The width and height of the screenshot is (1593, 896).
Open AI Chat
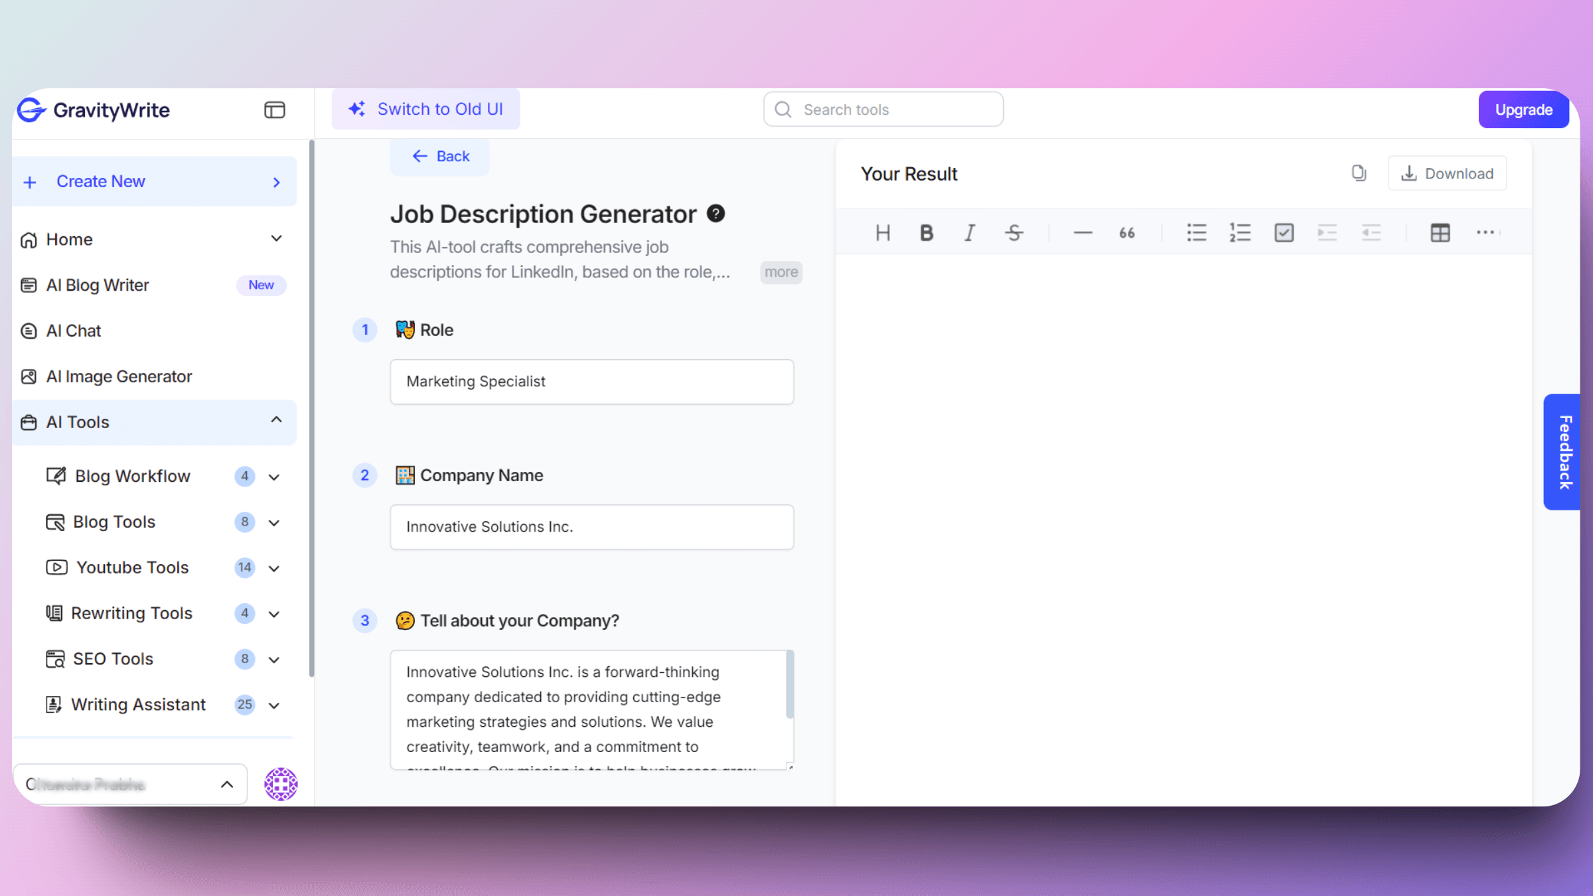pyautogui.click(x=154, y=331)
